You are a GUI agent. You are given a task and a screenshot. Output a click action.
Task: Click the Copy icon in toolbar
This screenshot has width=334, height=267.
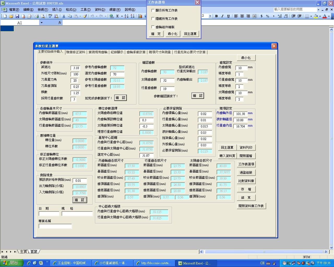[x=70, y=16]
